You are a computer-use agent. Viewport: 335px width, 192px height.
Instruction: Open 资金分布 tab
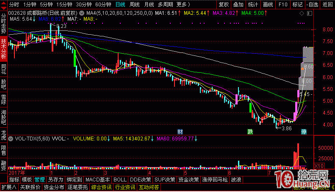tap(54, 187)
